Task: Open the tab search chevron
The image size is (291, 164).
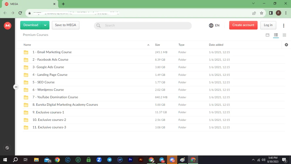Action: [x=253, y=3]
